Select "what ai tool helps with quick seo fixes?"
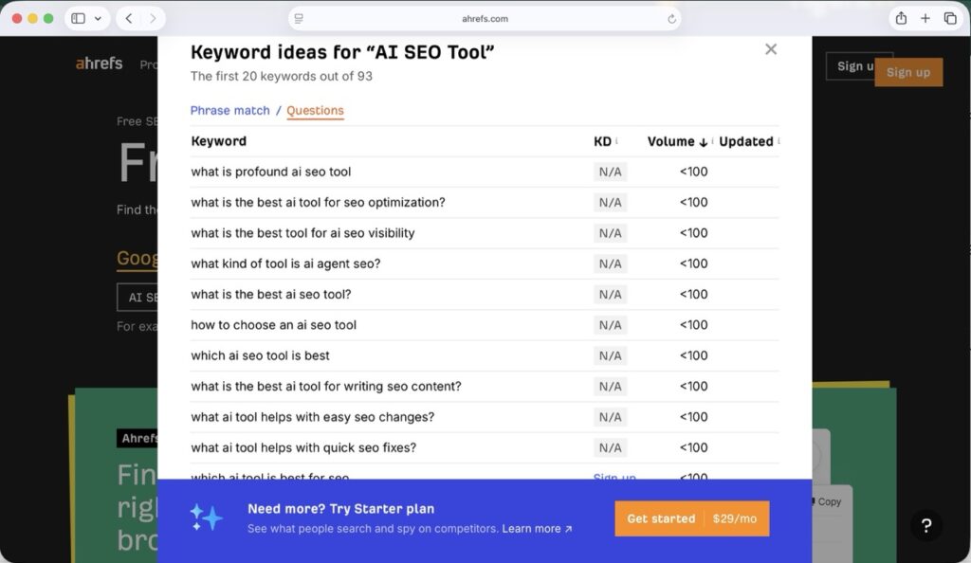 (303, 447)
